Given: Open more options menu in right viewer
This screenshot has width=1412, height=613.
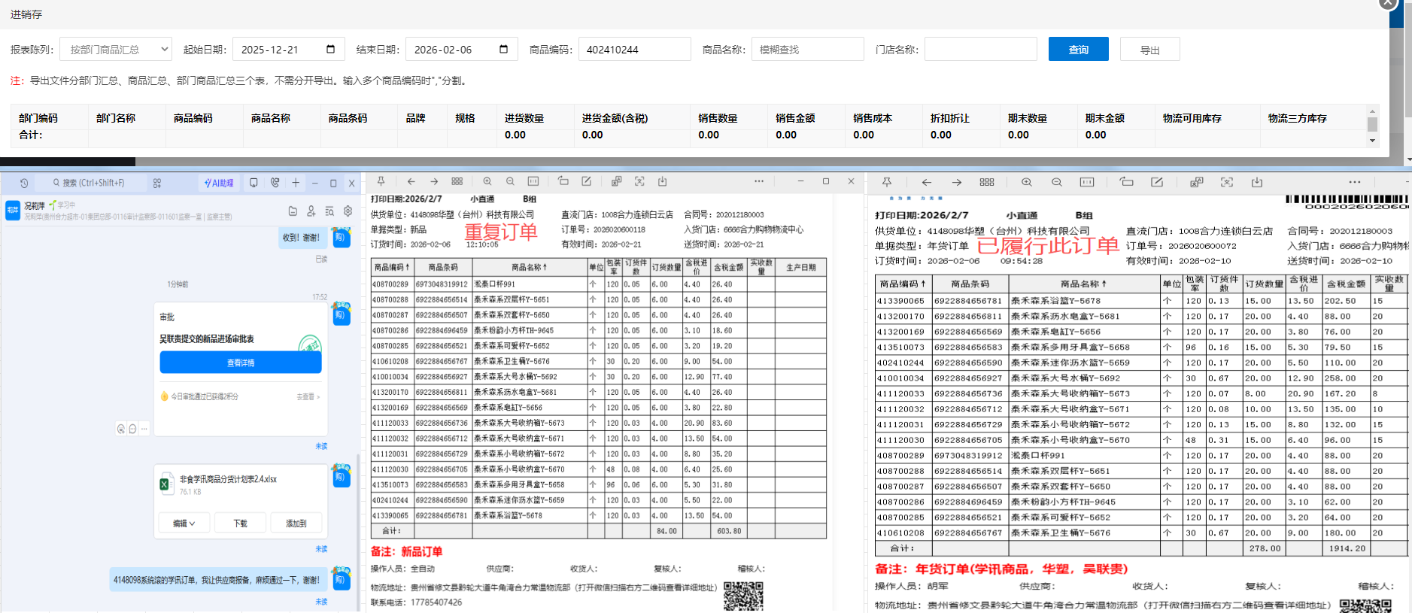Looking at the screenshot, I should (1354, 182).
